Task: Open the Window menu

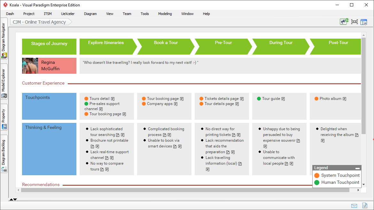Action: tap(187, 14)
